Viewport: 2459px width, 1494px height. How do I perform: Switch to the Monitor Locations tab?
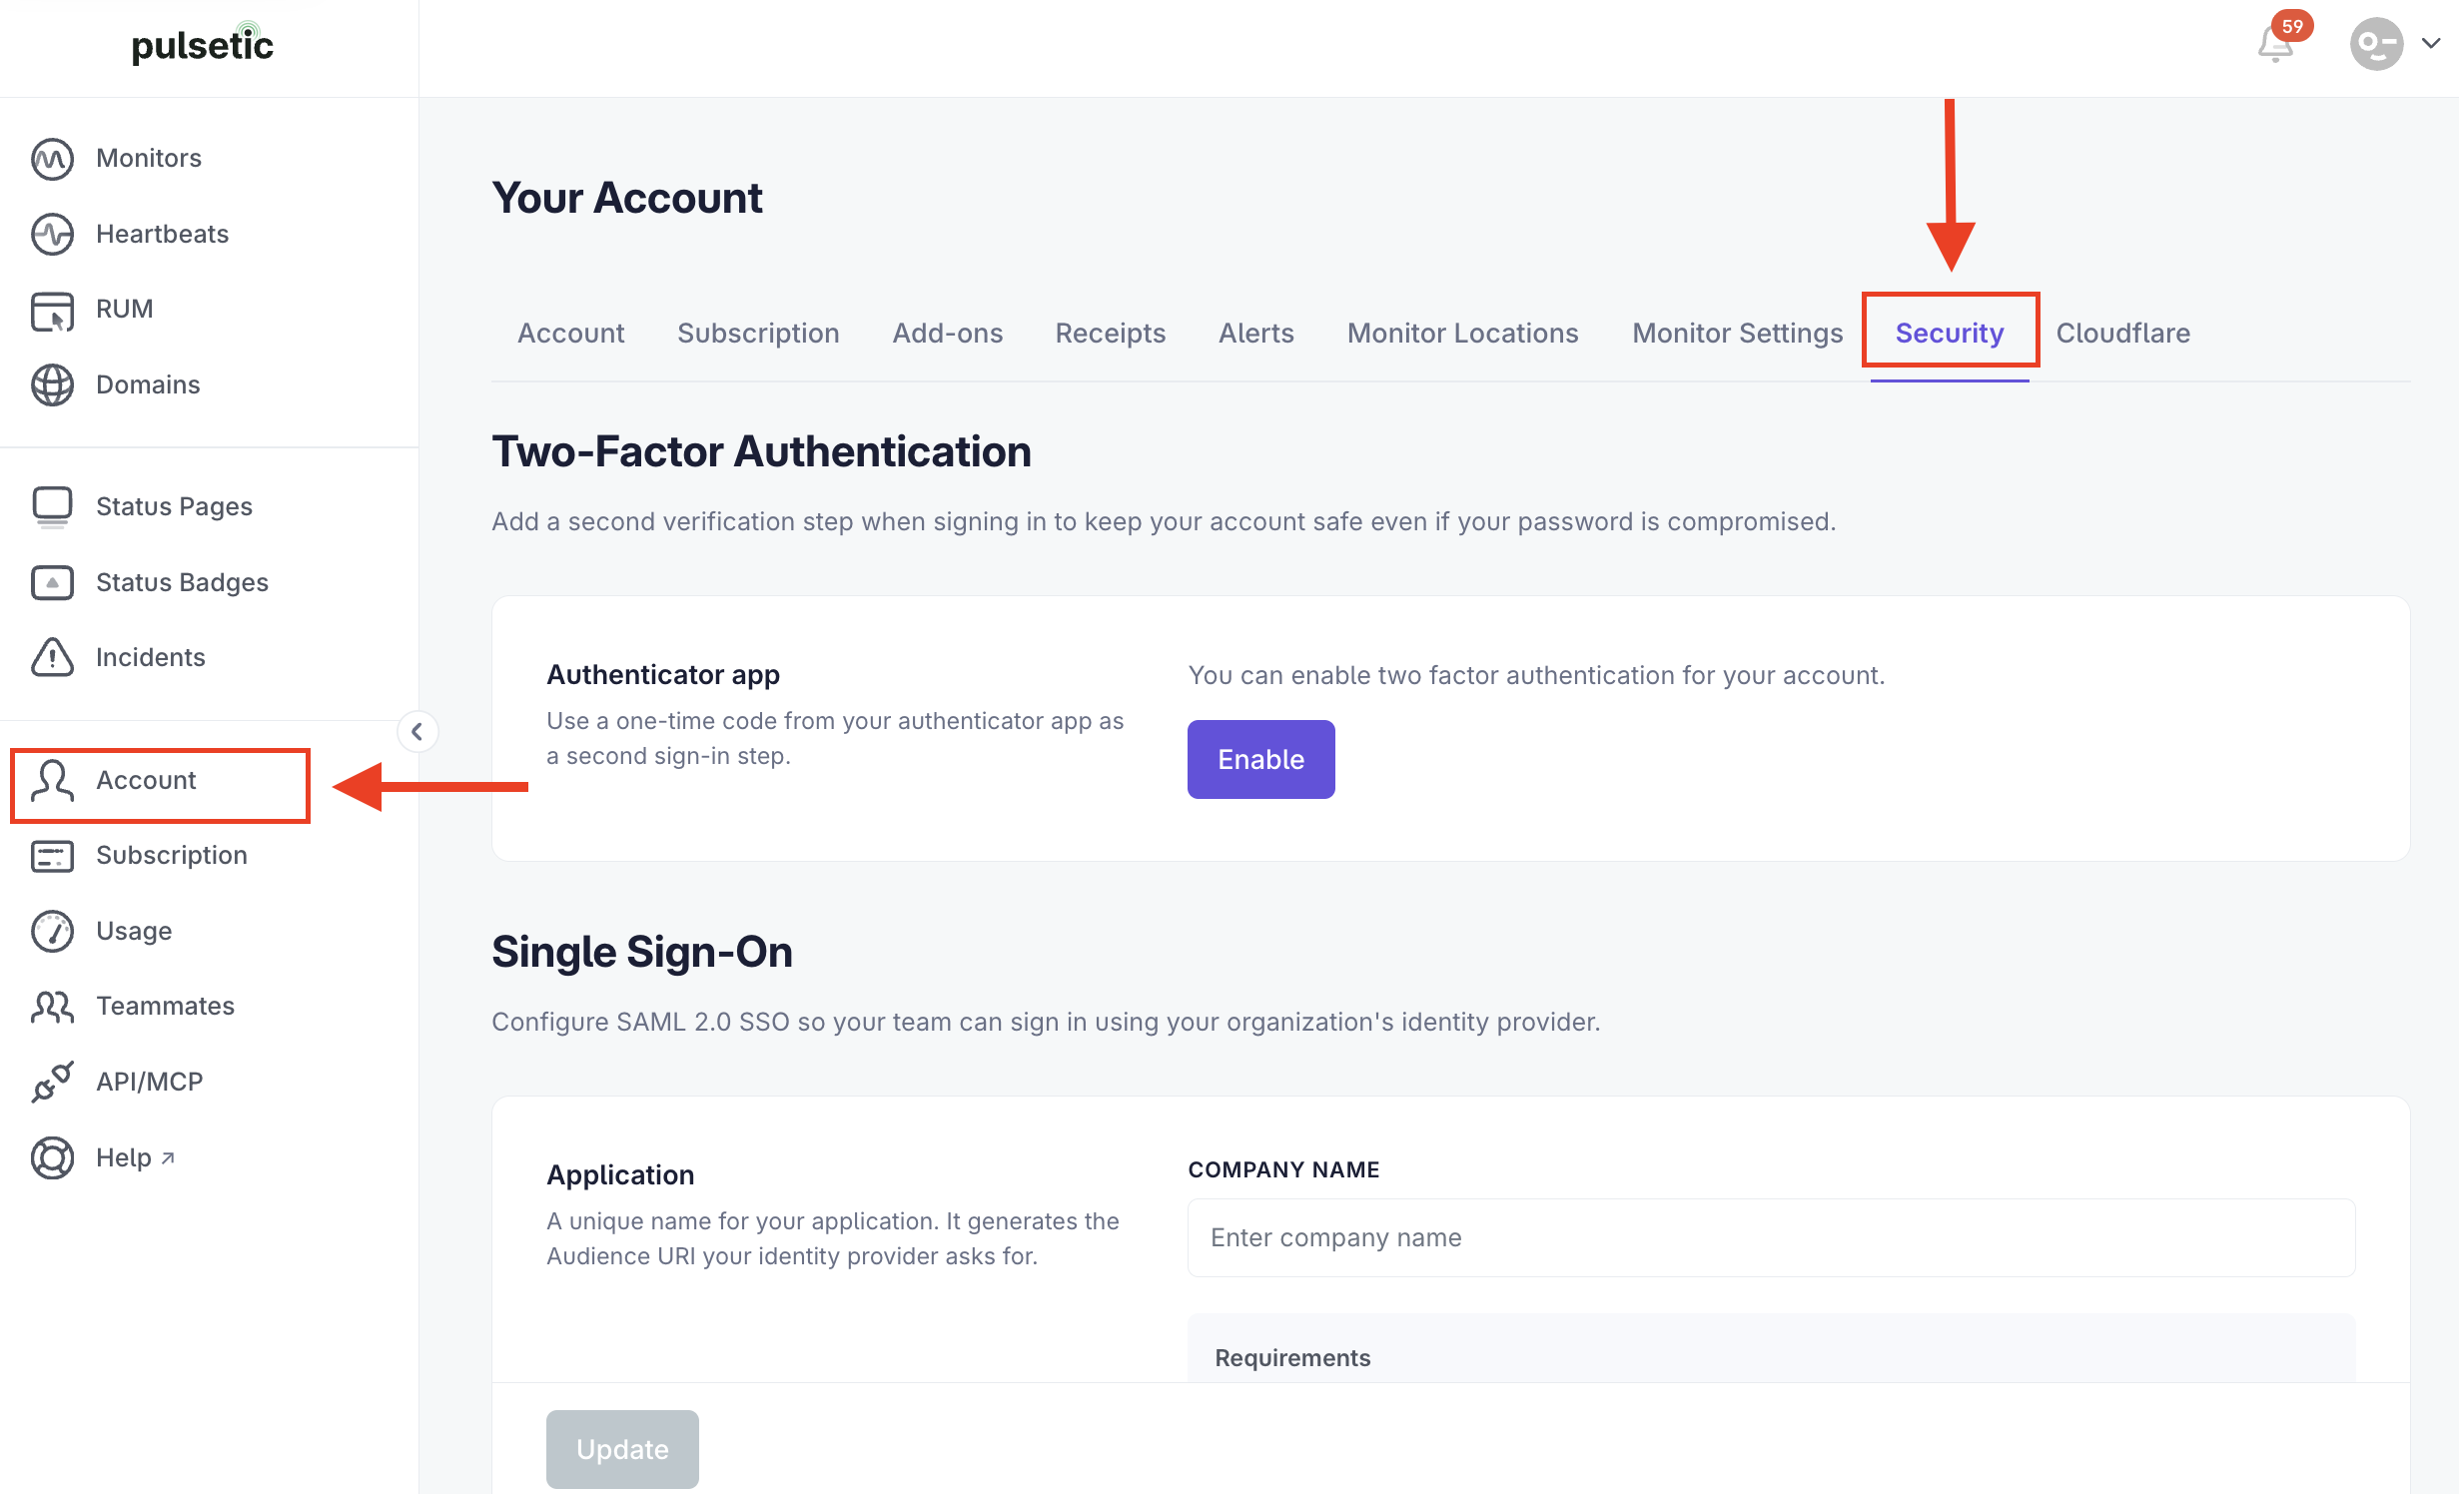[x=1462, y=333]
